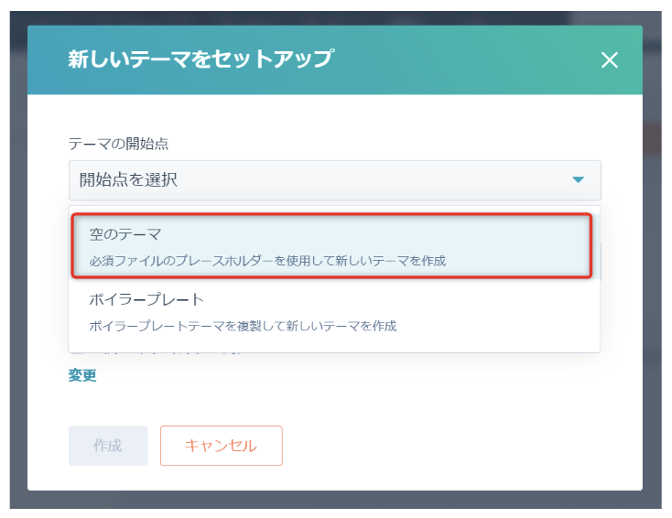672x518 pixels.
Task: Close the 新しいテーマをセットアップ dialog
Action: (x=609, y=60)
